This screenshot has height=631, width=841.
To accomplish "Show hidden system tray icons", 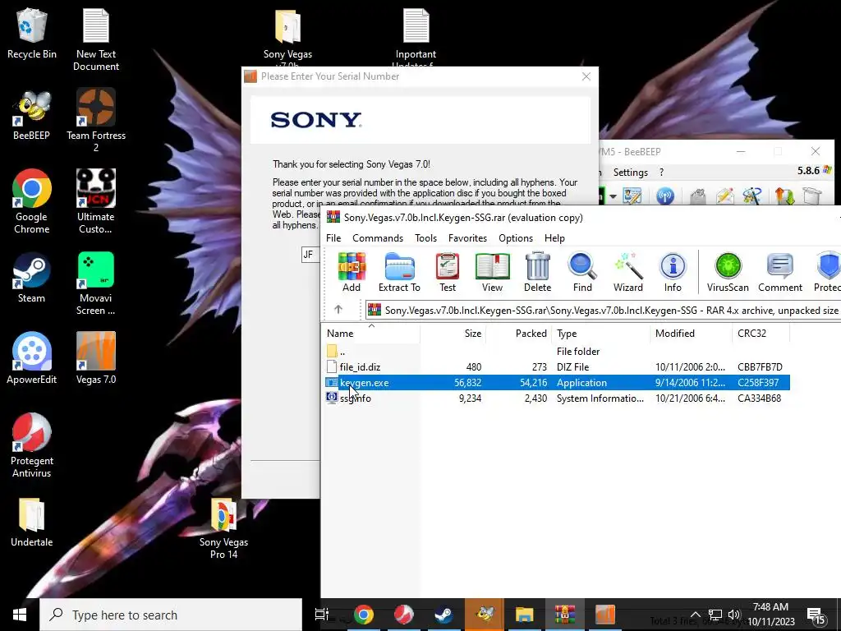I will [x=695, y=615].
